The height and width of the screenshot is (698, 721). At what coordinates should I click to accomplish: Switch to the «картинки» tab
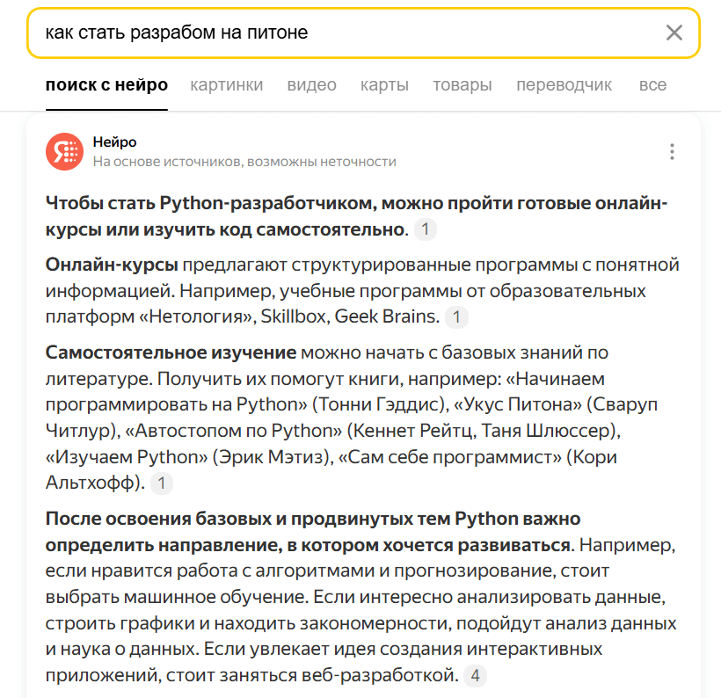pyautogui.click(x=226, y=85)
